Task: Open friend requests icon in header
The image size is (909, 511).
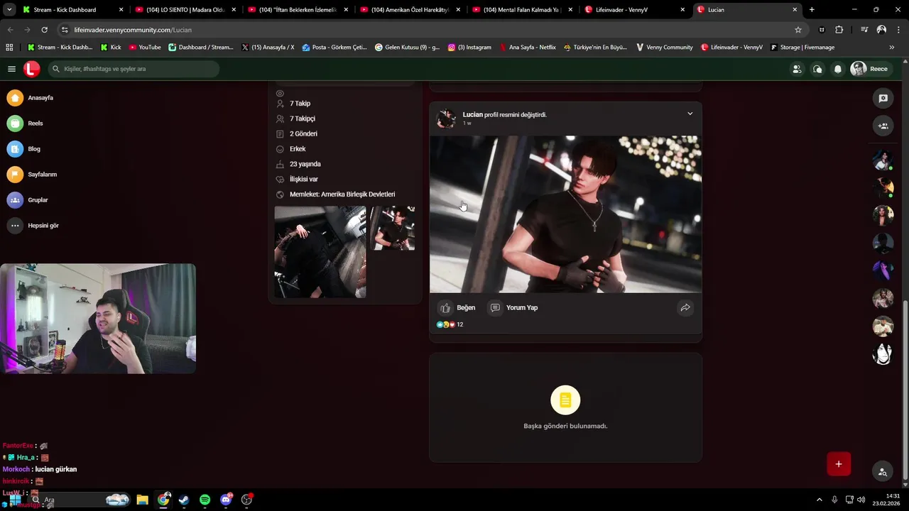Action: tap(797, 69)
